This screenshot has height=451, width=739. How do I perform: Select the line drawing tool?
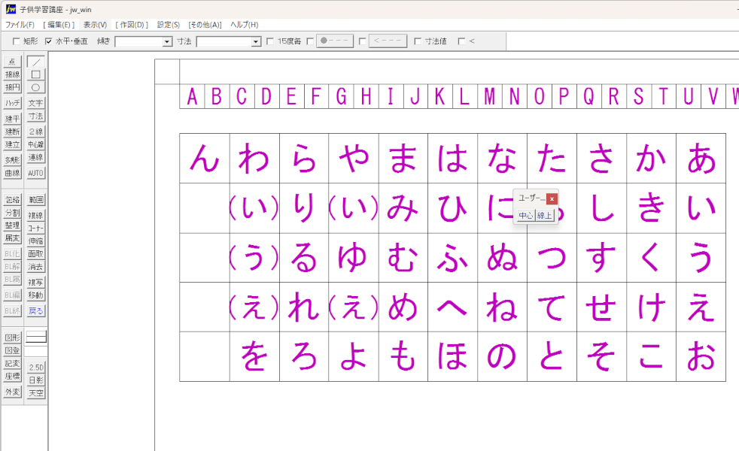pyautogui.click(x=36, y=62)
